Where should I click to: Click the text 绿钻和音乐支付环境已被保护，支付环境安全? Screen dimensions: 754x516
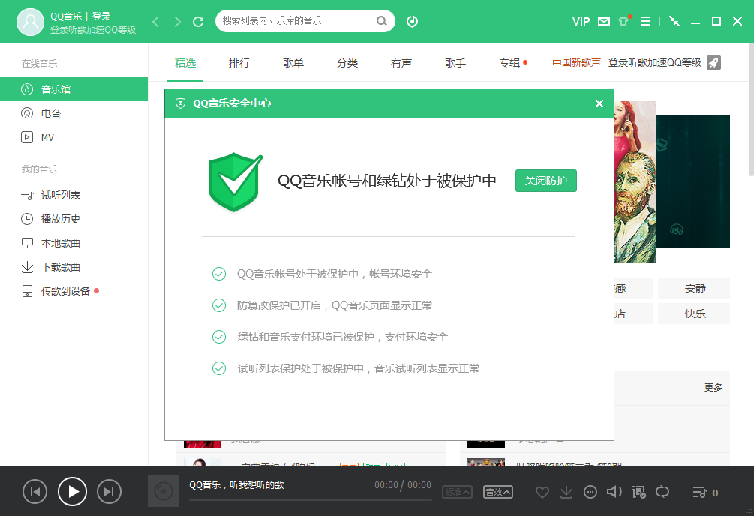click(342, 337)
